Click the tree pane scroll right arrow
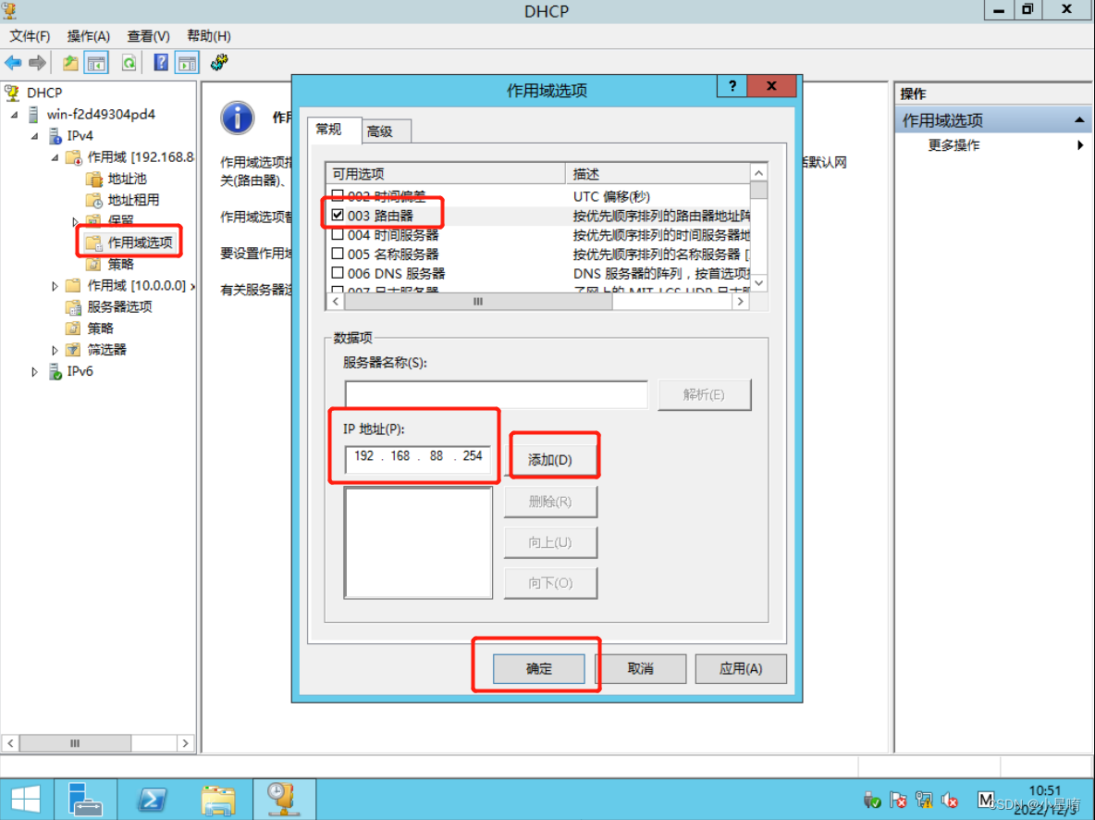Screen dimensions: 1095x820 coord(185,743)
